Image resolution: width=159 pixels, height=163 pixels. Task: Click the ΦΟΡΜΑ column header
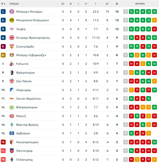(x=140, y=4)
